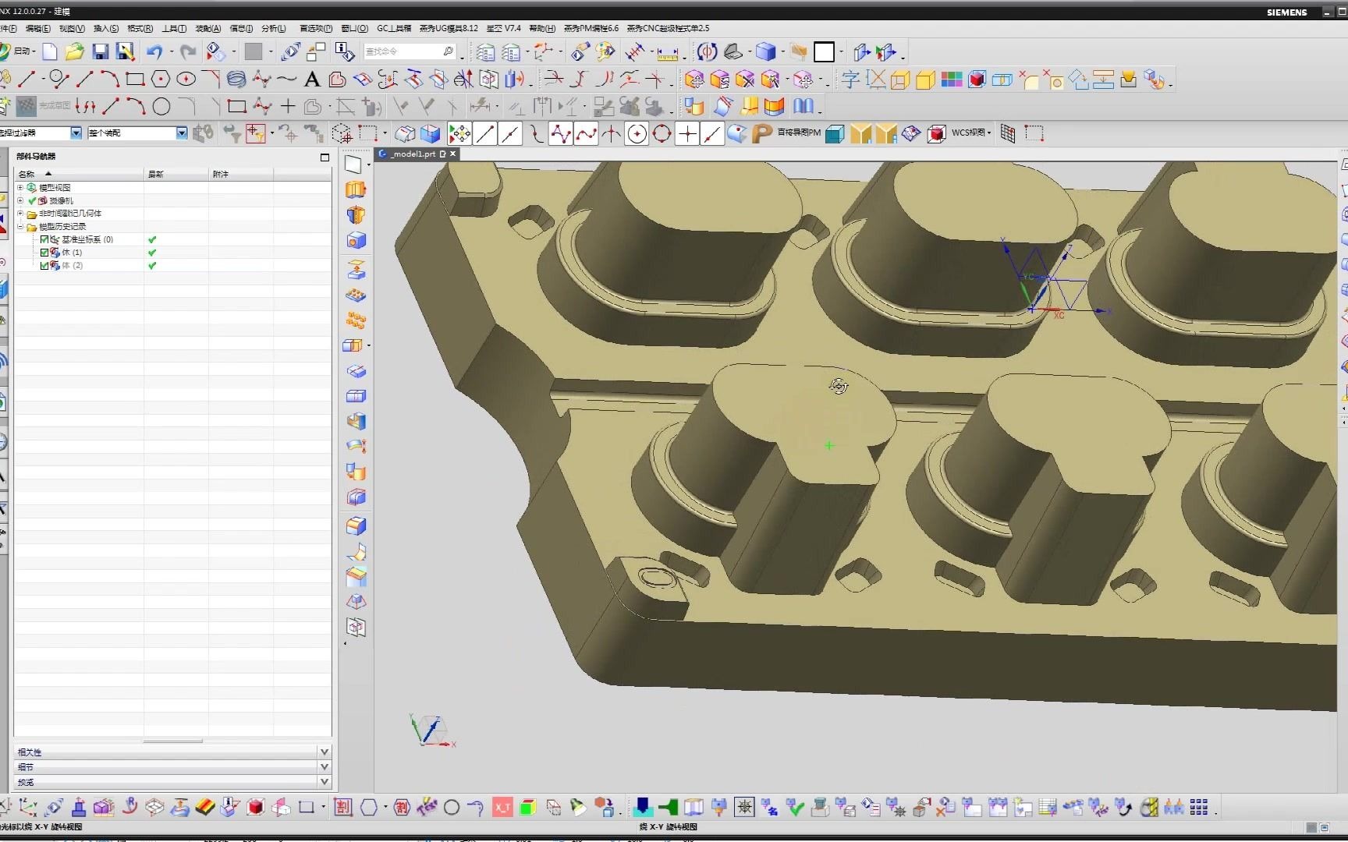Open the 整个装配 scope dropdown
Viewport: 1348px width, 842px height.
181,133
